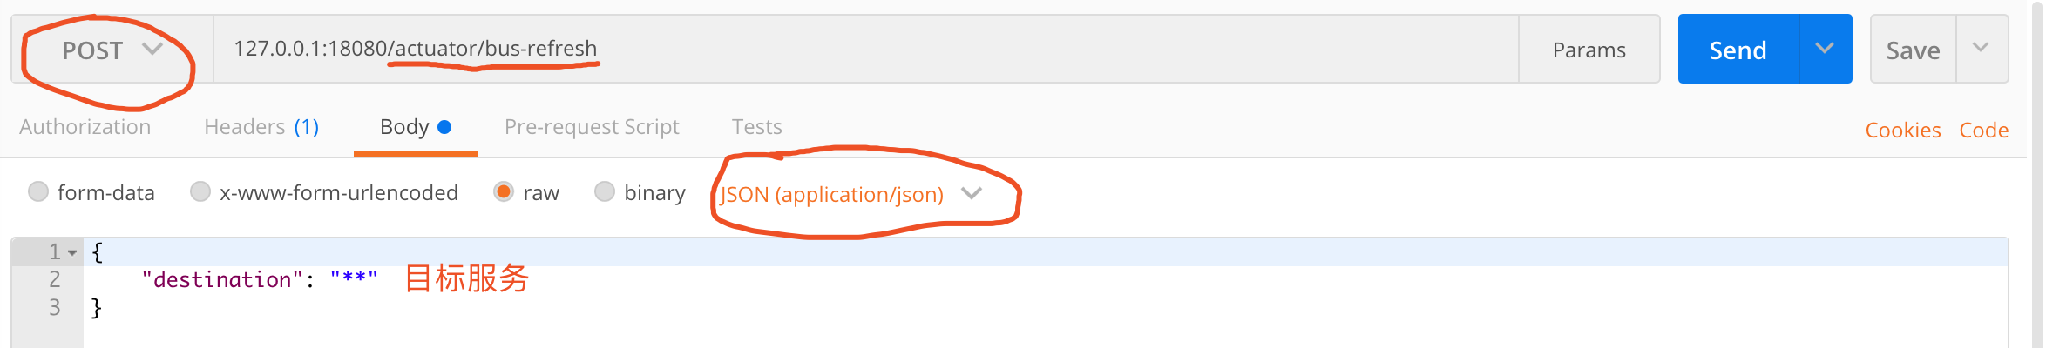The image size is (2046, 348).
Task: Select the form-data radio option
Action: click(38, 191)
